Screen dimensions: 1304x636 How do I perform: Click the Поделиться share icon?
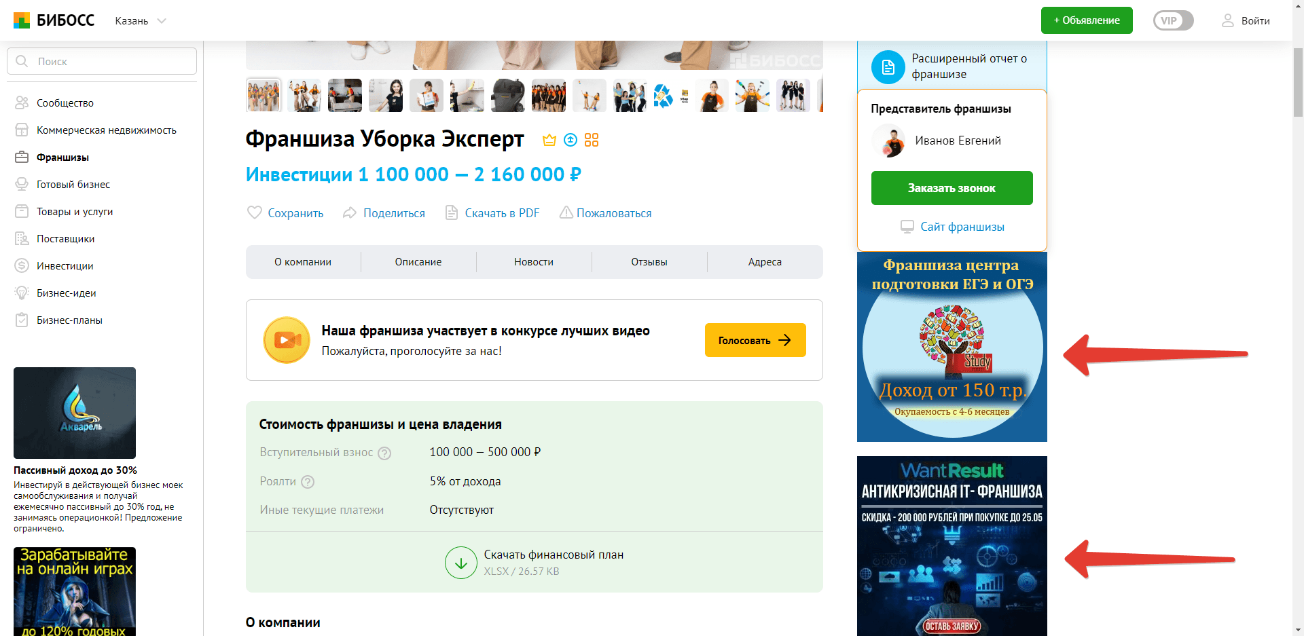(x=350, y=212)
